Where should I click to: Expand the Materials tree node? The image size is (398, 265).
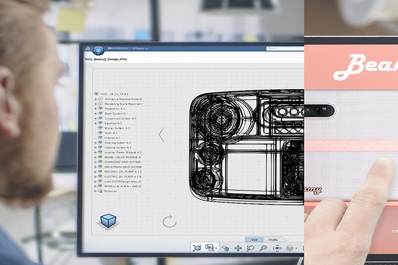coord(95,191)
